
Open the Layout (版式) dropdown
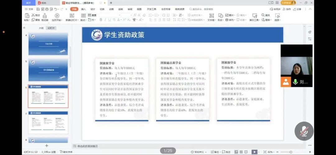83,20
